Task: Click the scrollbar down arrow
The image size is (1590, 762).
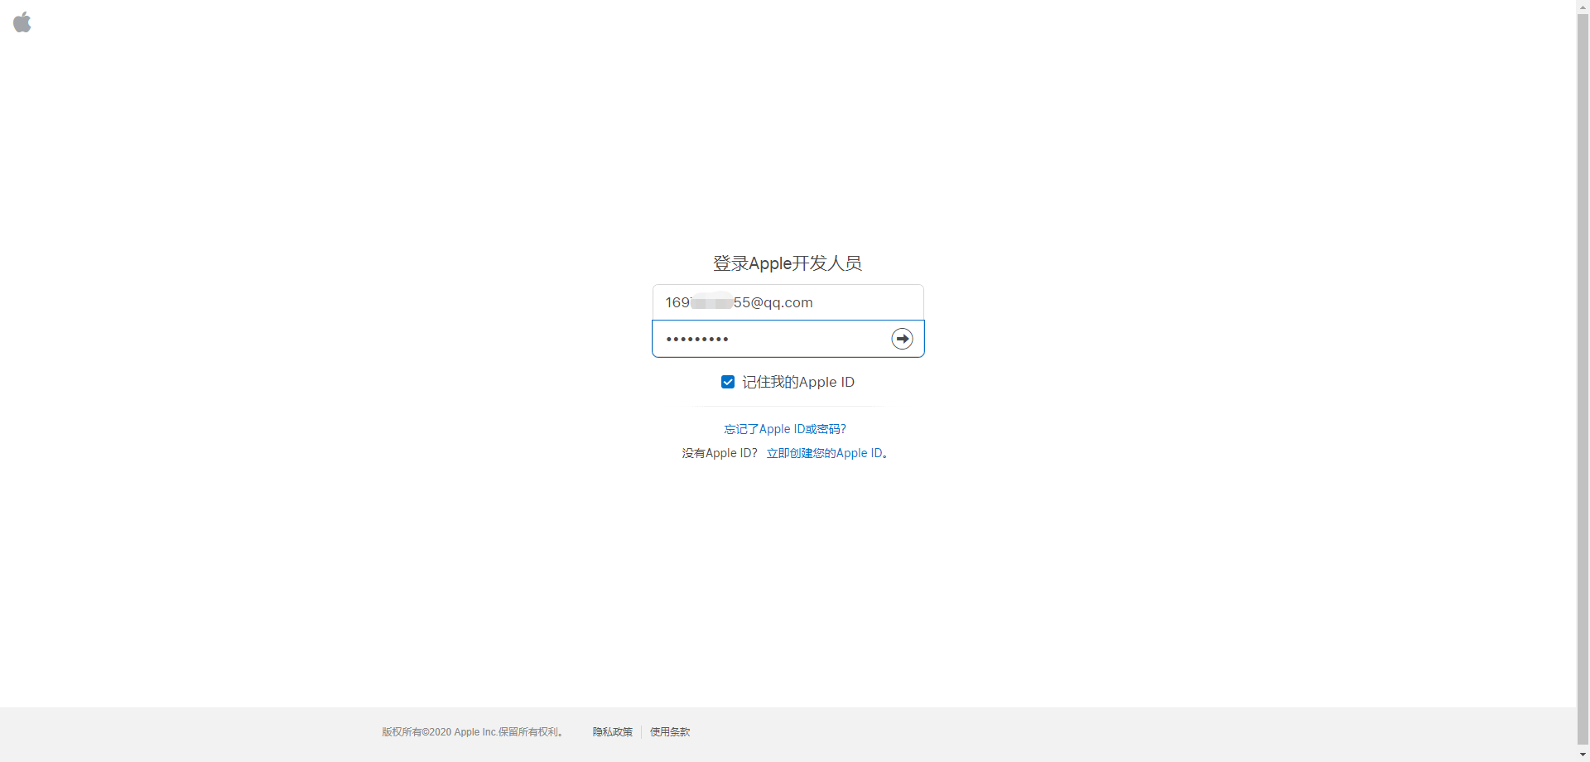Action: [x=1583, y=755]
